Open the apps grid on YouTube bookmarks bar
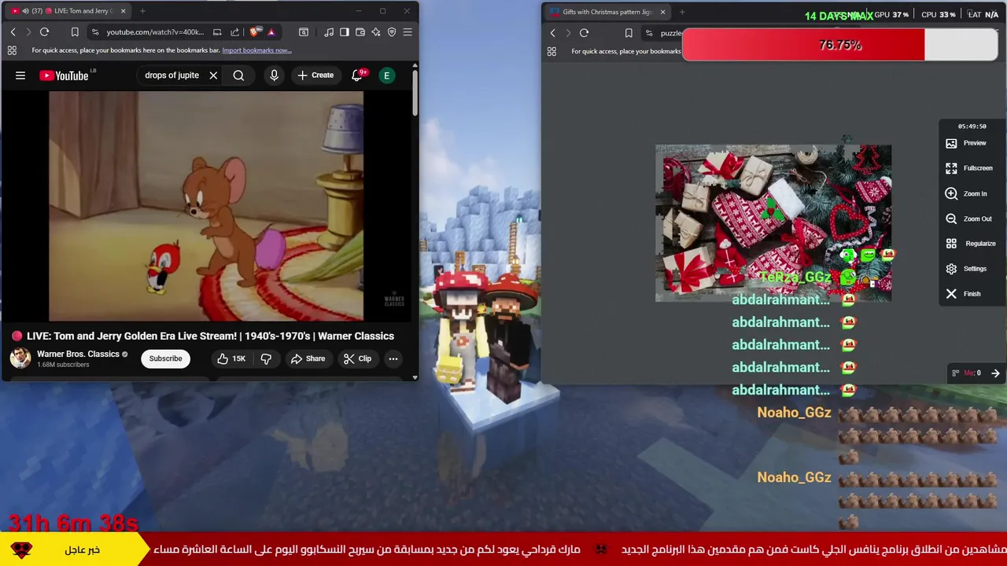This screenshot has width=1007, height=566. coord(12,50)
